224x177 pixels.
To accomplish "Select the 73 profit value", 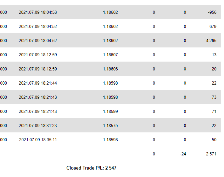I will [x=214, y=97].
